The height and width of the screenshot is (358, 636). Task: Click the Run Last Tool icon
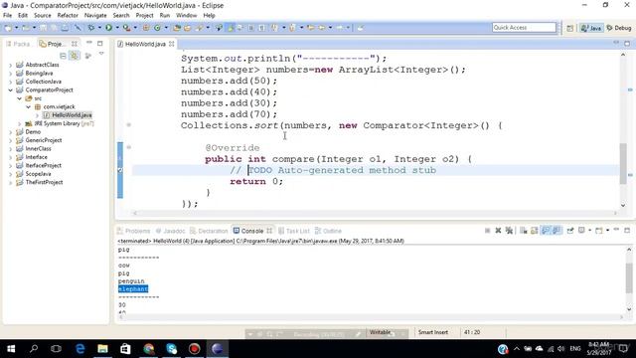126,28
